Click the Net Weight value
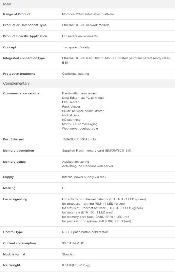This screenshot has width=175, height=272. coord(76,265)
